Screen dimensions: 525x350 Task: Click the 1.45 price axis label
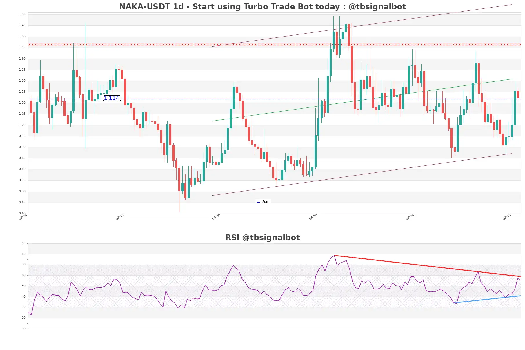(22, 25)
